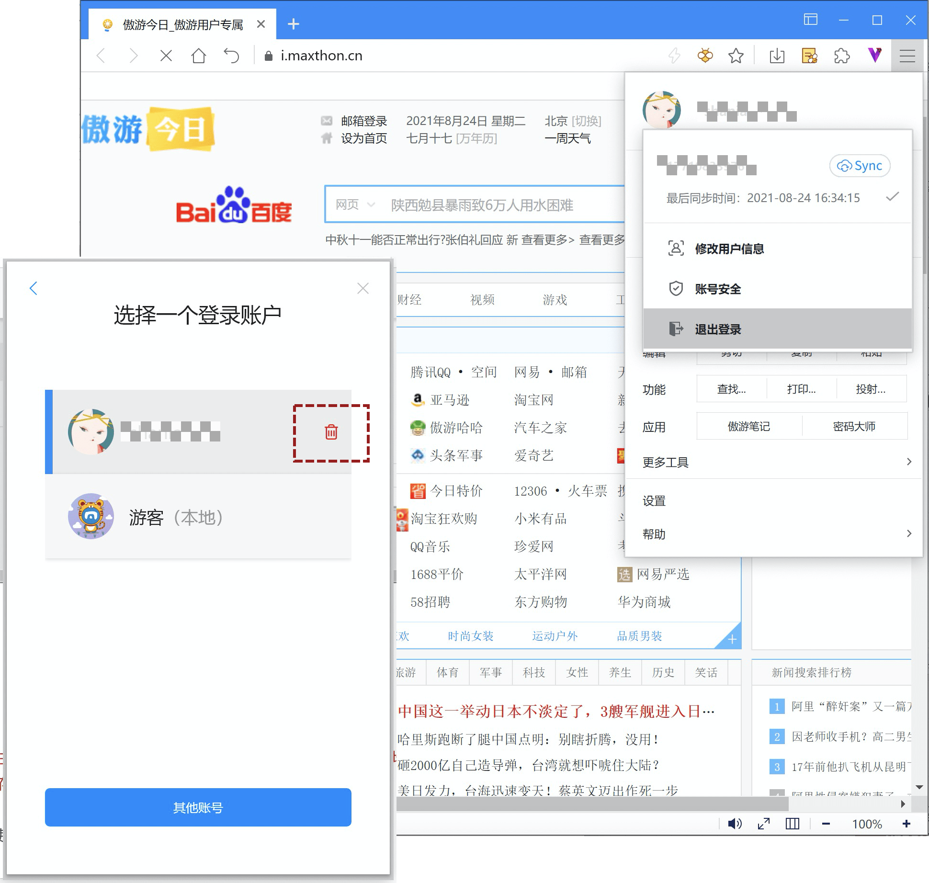Open 密码大师 app
929x883 pixels.
[854, 426]
